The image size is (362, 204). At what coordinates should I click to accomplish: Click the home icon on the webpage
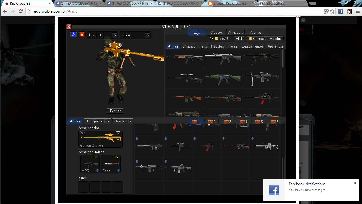coord(303,20)
